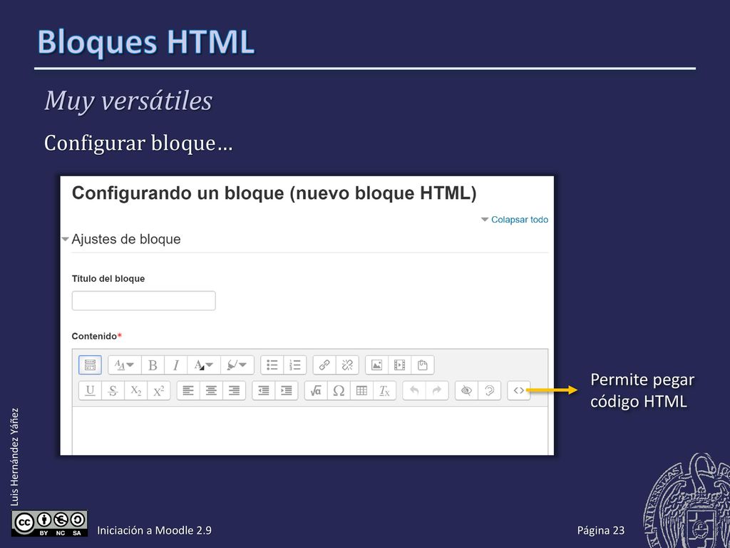This screenshot has height=548, width=730.
Task: Decrease indent with the outdent icon
Action: tap(264, 390)
